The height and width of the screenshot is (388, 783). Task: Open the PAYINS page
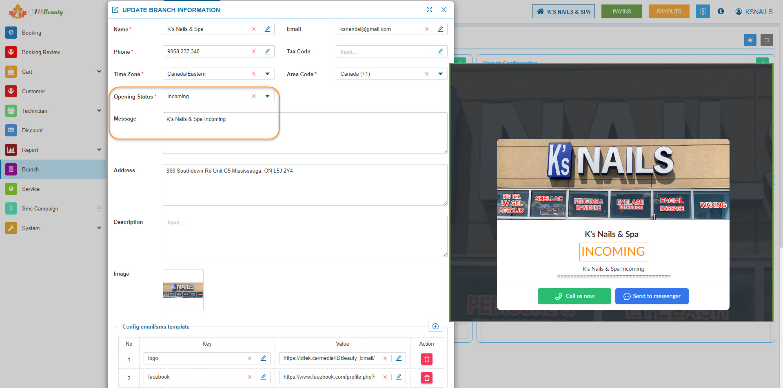pyautogui.click(x=622, y=11)
